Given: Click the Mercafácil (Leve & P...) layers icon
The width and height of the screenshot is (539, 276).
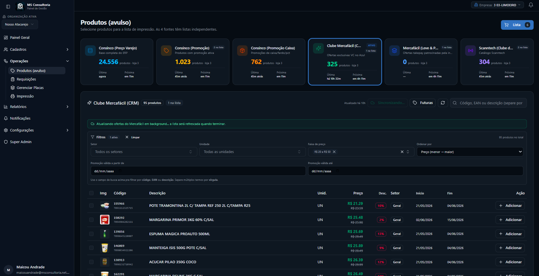Looking at the screenshot, I should (394, 51).
